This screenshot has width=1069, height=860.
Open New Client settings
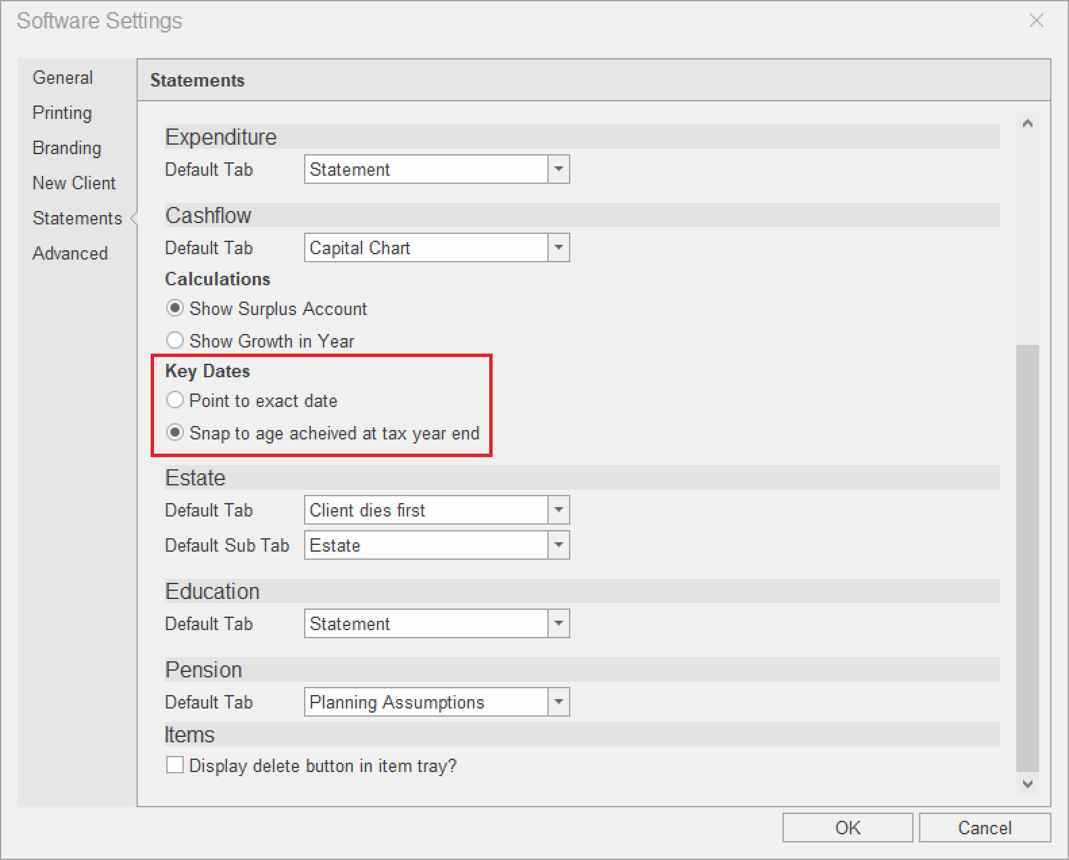(x=74, y=183)
